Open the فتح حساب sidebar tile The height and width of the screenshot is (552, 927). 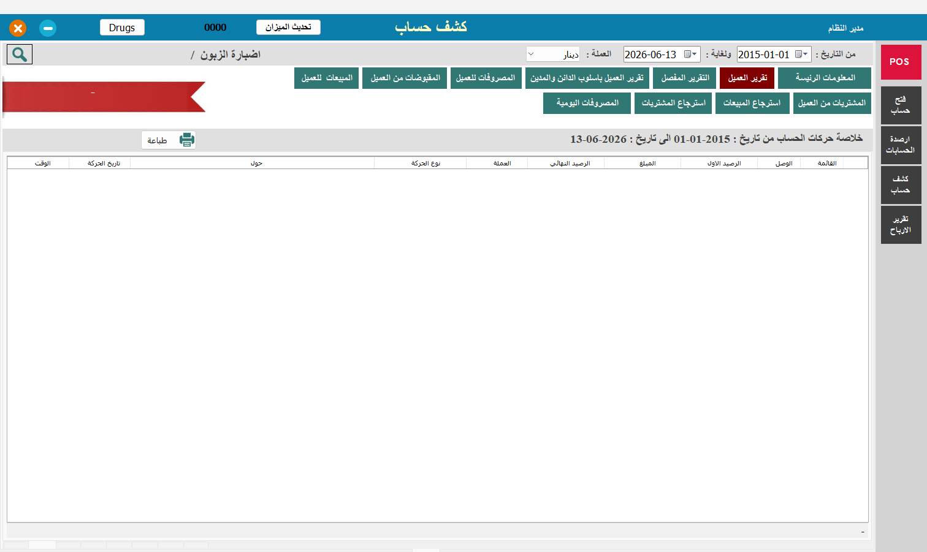pos(901,105)
